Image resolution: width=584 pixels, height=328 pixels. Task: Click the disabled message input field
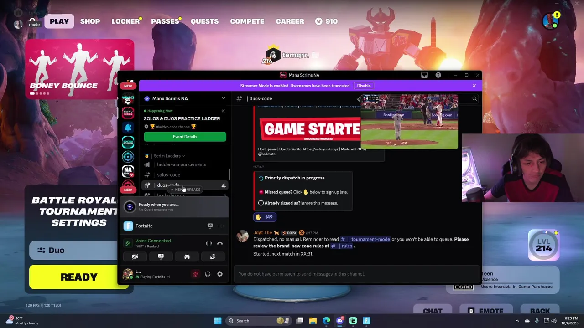(x=357, y=274)
